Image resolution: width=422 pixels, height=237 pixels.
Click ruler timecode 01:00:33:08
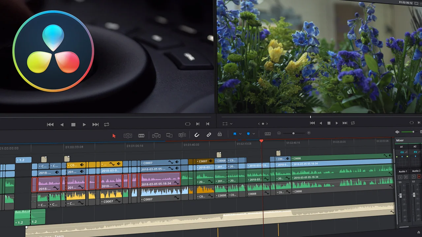click(x=74, y=147)
